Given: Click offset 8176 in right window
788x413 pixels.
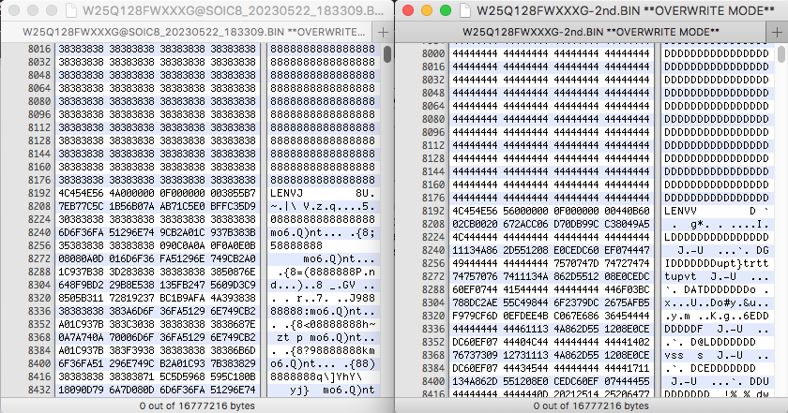Looking at the screenshot, I should tap(433, 198).
